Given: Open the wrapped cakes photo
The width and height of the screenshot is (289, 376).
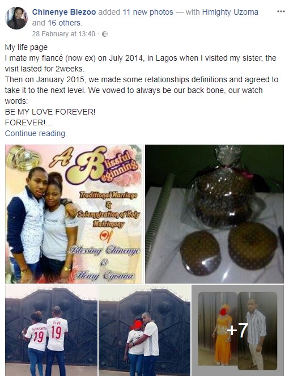Looking at the screenshot, I should [214, 214].
